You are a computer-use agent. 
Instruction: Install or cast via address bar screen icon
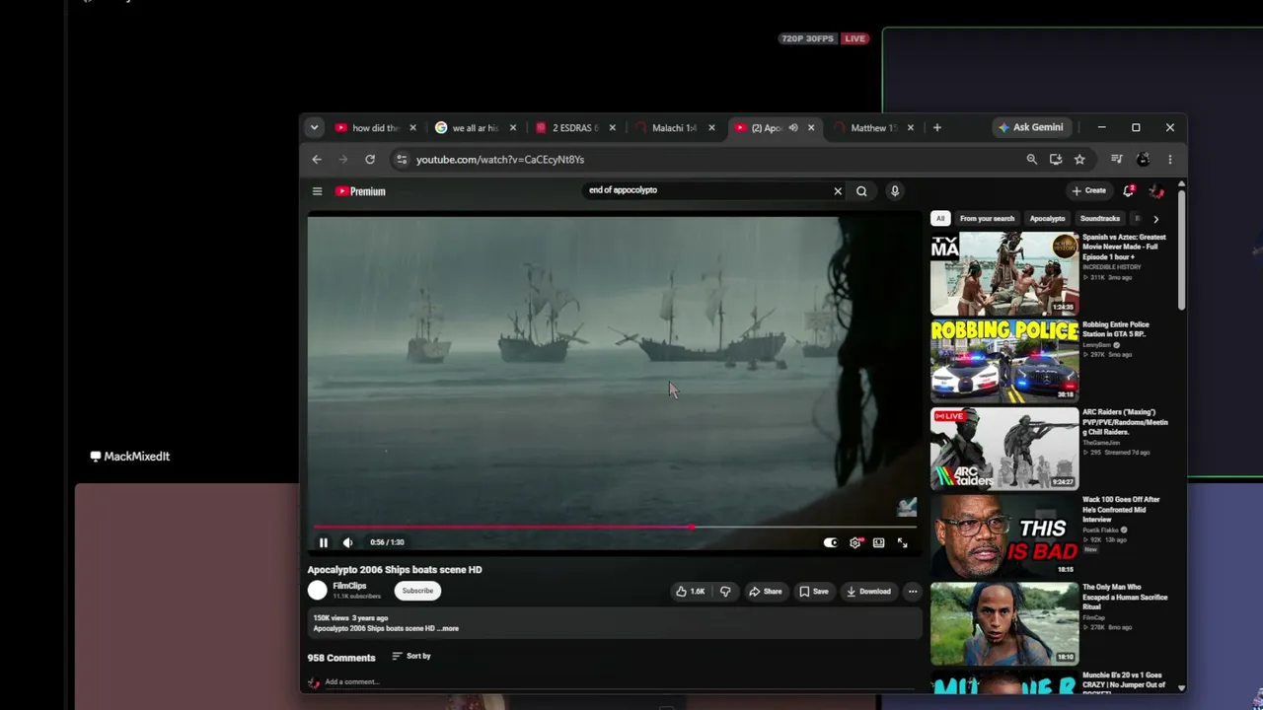tap(1056, 160)
